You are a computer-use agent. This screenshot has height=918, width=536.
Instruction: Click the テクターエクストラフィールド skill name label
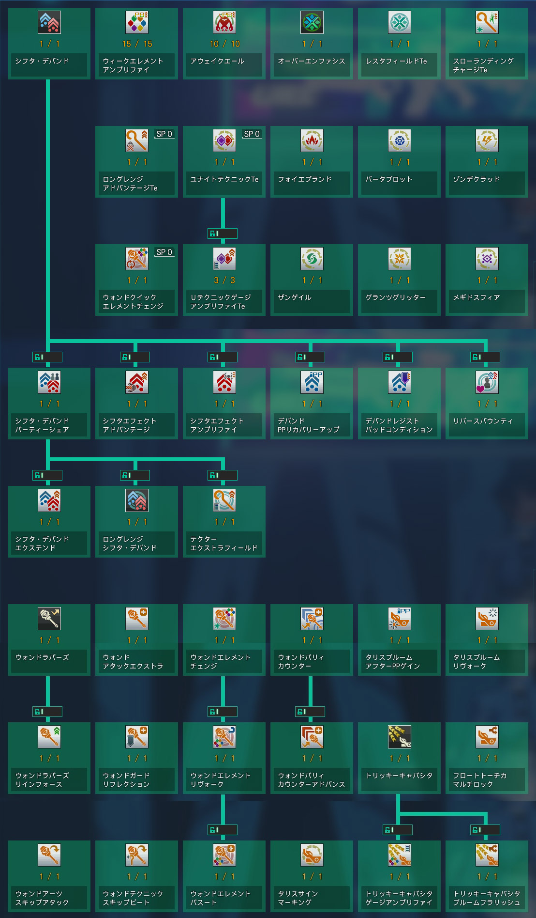(224, 544)
